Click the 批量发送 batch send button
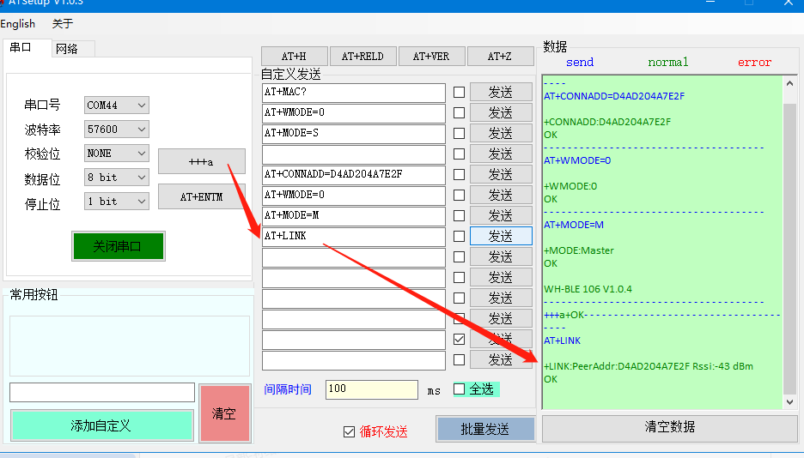Viewport: 804px width, 458px height. click(x=484, y=429)
